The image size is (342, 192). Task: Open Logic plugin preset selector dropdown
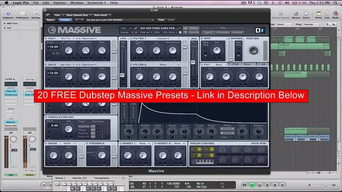(120, 20)
